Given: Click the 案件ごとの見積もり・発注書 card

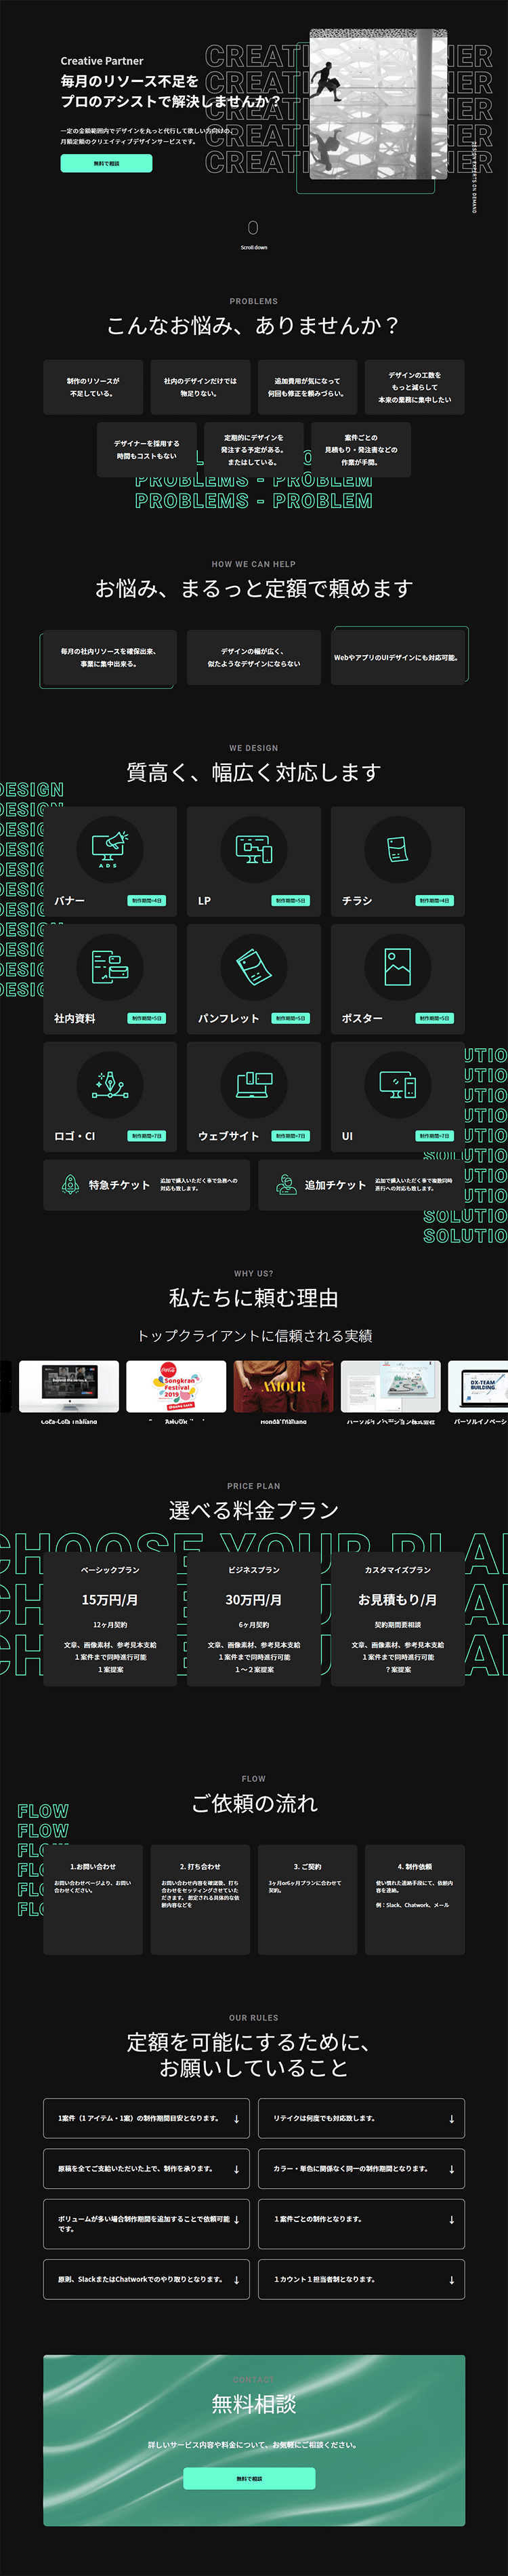Looking at the screenshot, I should click(361, 449).
